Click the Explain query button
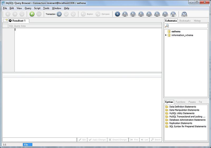This screenshot has height=148, width=211. pyautogui.click(x=87, y=14)
